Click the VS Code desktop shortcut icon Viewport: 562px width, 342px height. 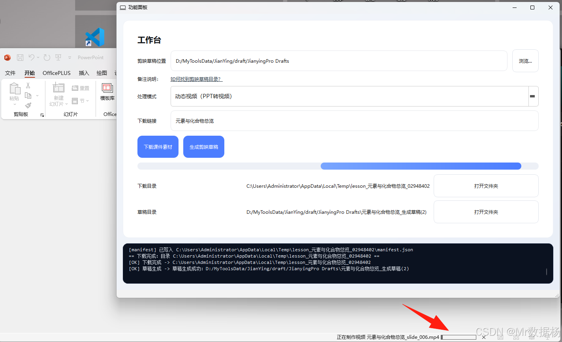pos(95,37)
